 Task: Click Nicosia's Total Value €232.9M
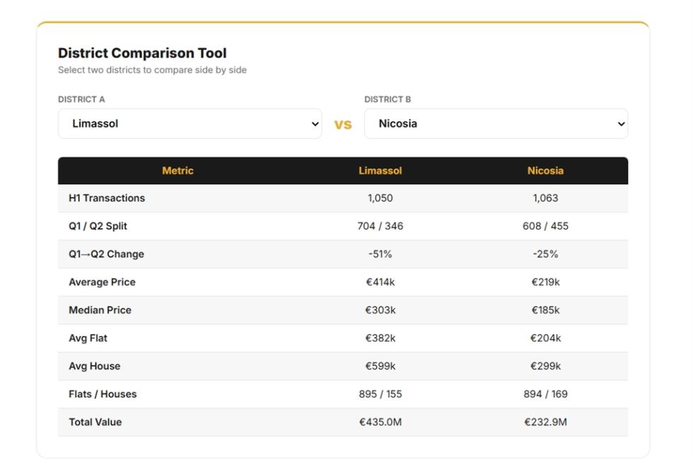[545, 422]
